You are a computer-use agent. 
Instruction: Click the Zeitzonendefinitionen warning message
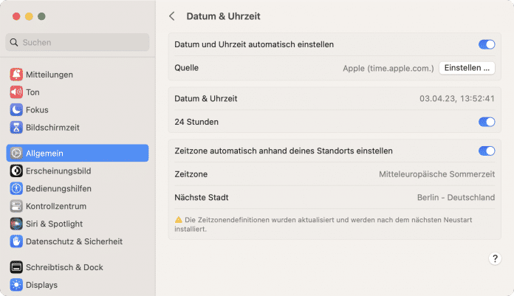tap(323, 224)
